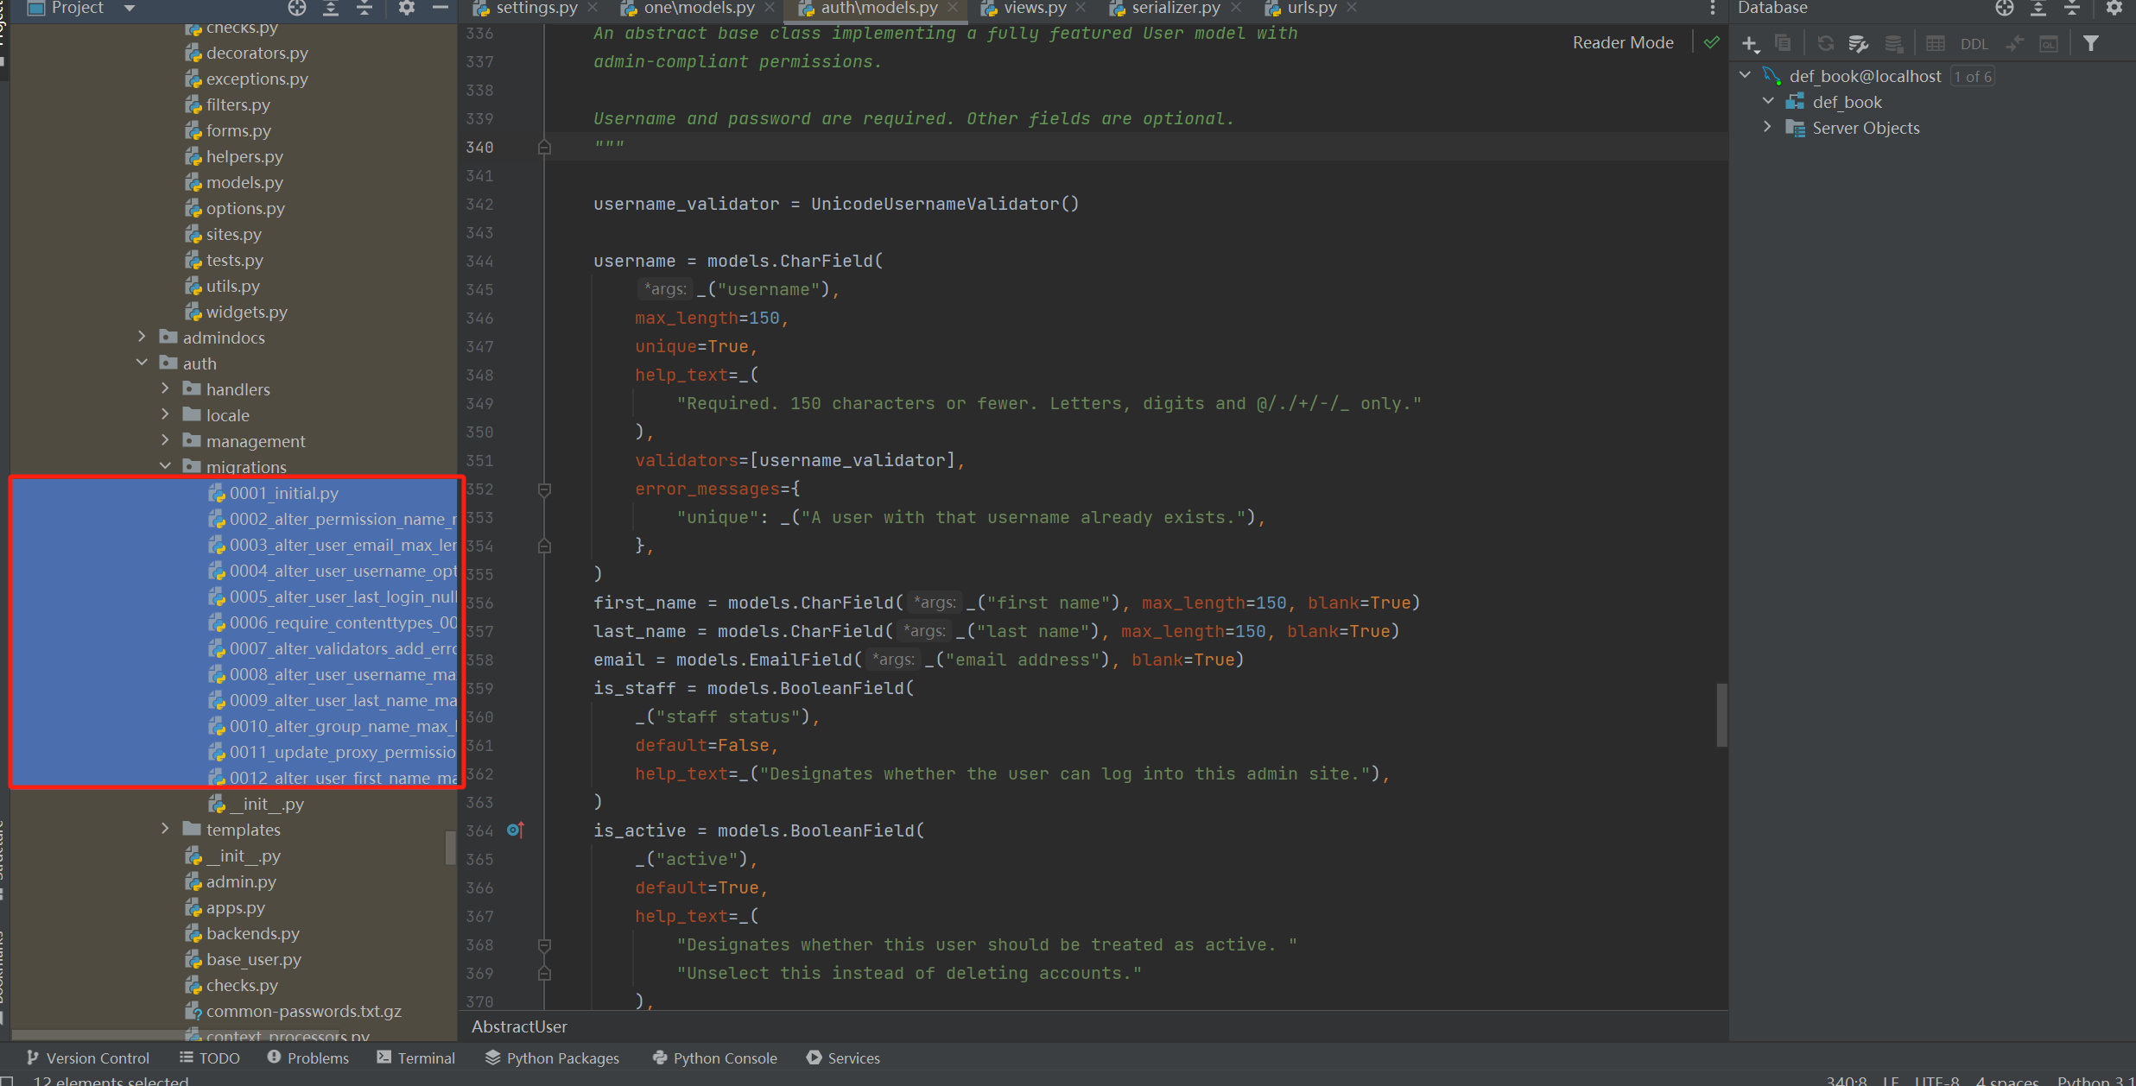Open the Terminal tool window
This screenshot has width=2136, height=1086.
(x=416, y=1058)
